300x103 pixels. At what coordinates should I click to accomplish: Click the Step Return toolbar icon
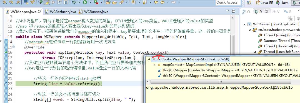click(18, 2)
